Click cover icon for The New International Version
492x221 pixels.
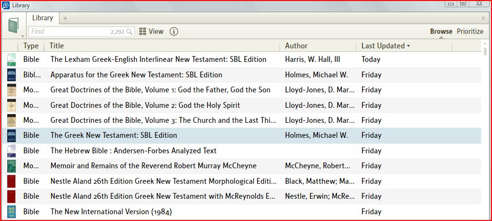pyautogui.click(x=12, y=212)
